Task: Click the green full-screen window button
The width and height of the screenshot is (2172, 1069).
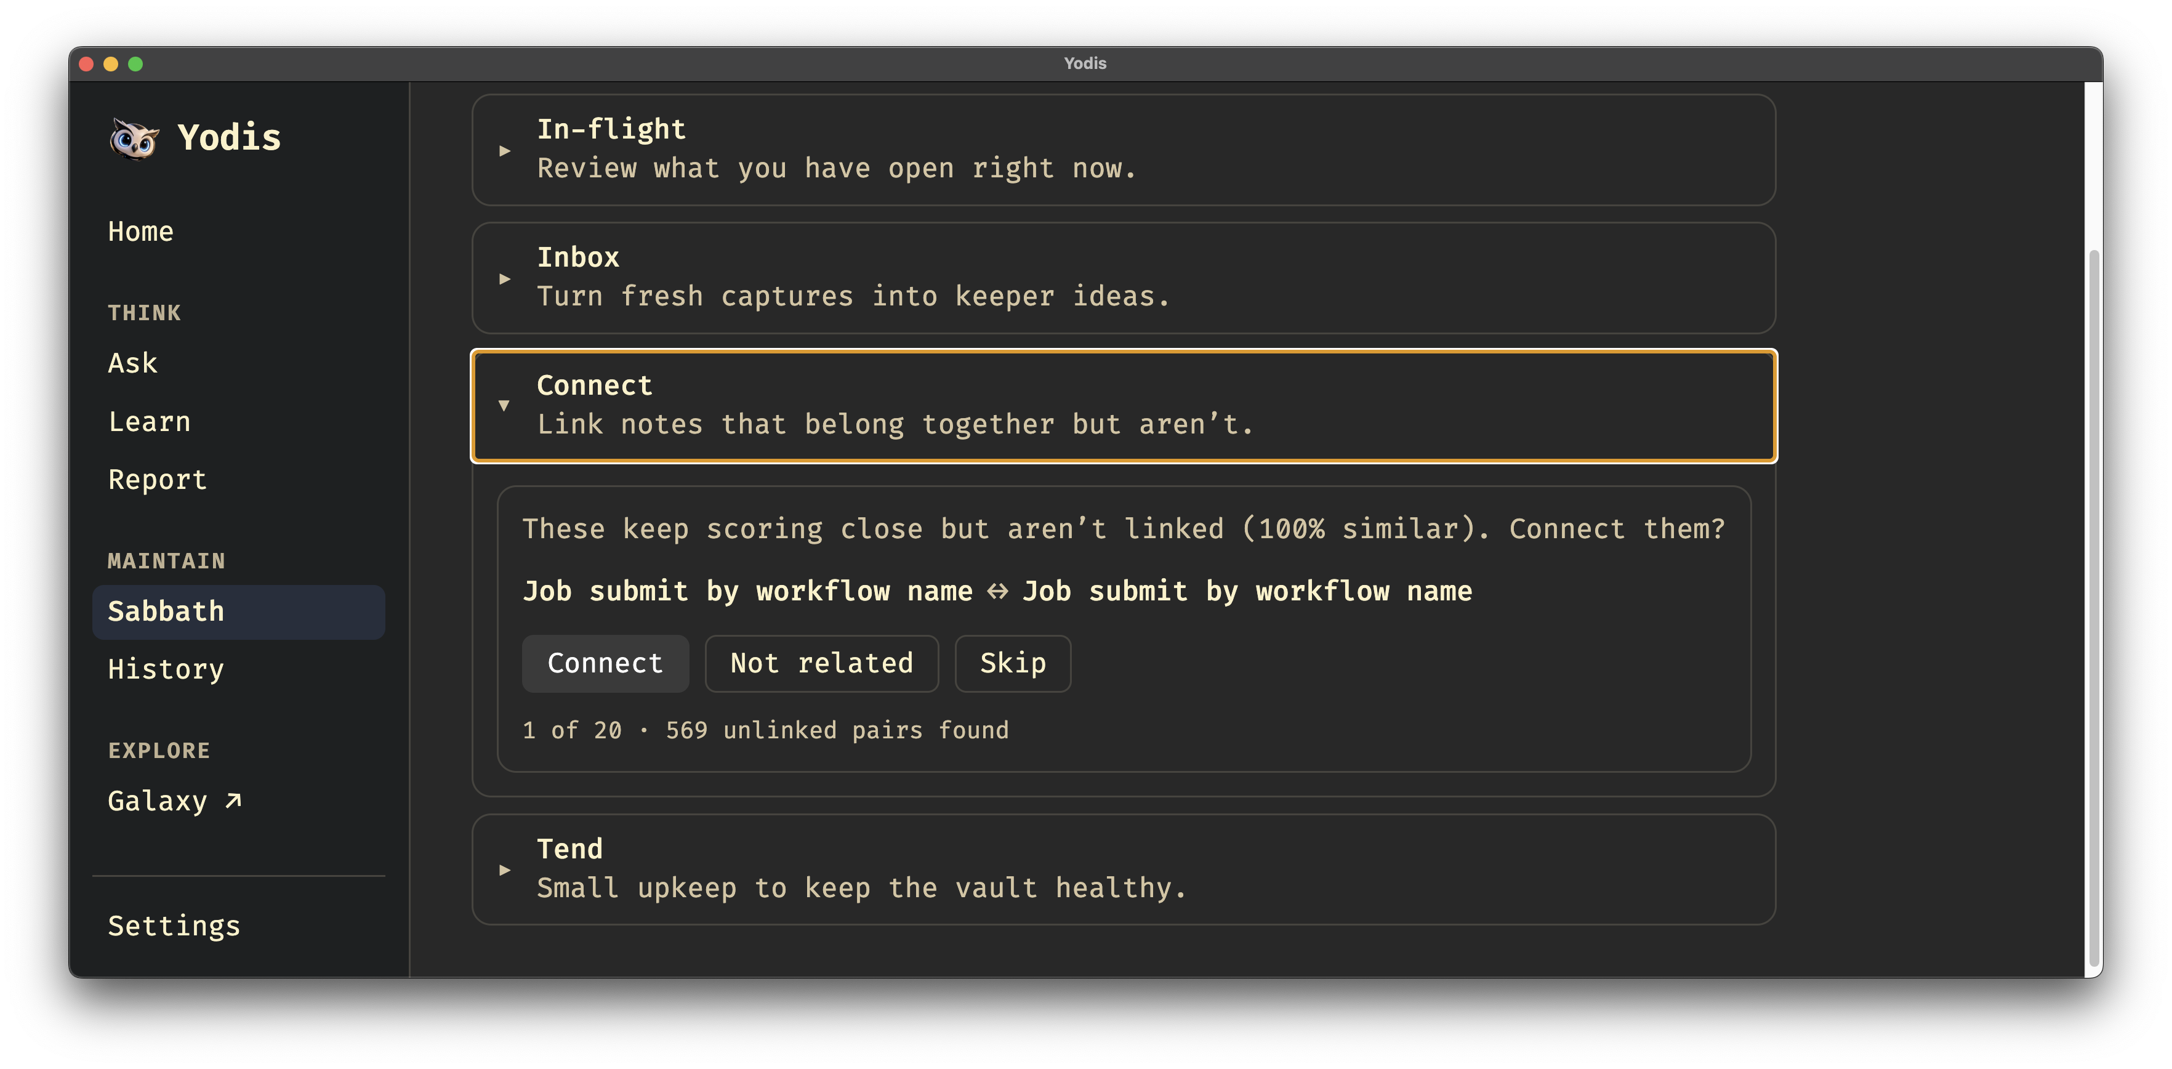Action: point(135,64)
